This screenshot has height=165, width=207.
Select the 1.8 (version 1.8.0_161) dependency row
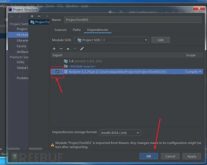(127, 61)
